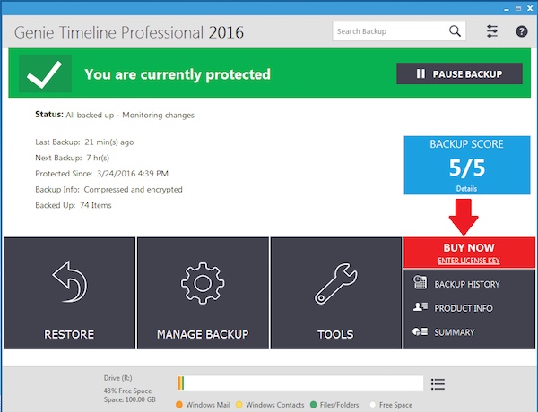Click the Backup History icon
The image size is (538, 412).
click(420, 284)
